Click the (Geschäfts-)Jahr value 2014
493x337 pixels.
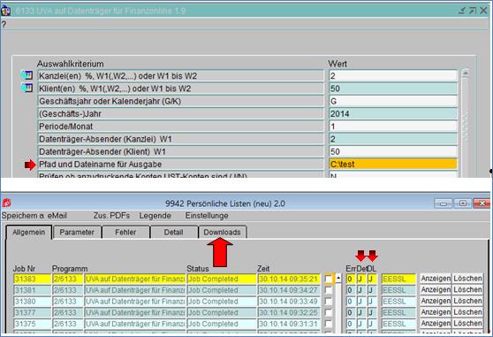393,113
